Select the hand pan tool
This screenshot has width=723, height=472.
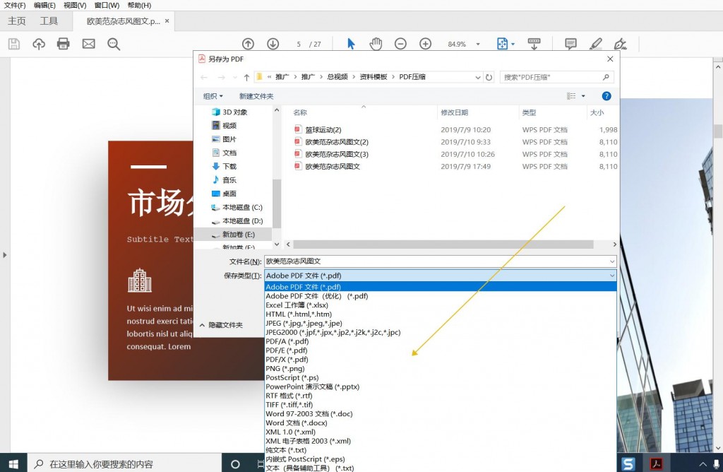click(376, 44)
